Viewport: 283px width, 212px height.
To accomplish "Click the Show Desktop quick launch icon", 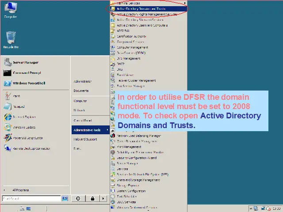I will [28, 208].
